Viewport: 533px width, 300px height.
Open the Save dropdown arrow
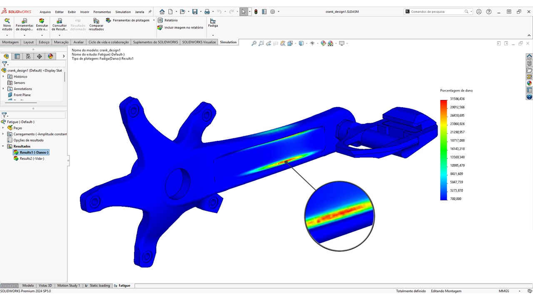click(200, 12)
